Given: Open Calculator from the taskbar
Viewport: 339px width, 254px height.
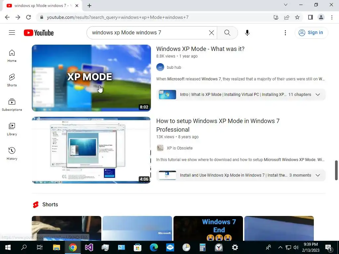Looking at the screenshot, I should tap(202, 247).
